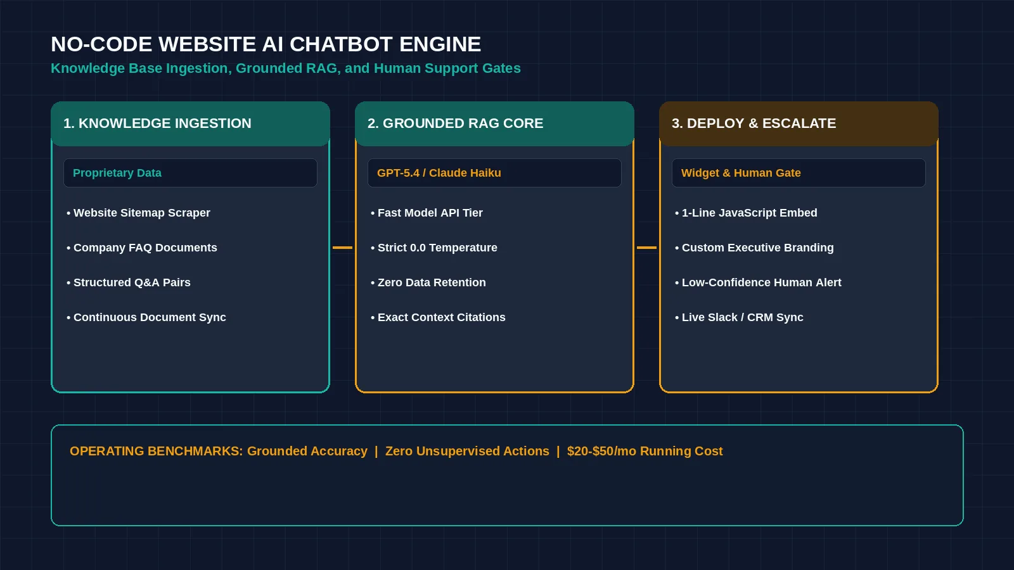Viewport: 1014px width, 570px height.
Task: Click 'Structured Q&A Pairs' bullet
Action: [128, 282]
